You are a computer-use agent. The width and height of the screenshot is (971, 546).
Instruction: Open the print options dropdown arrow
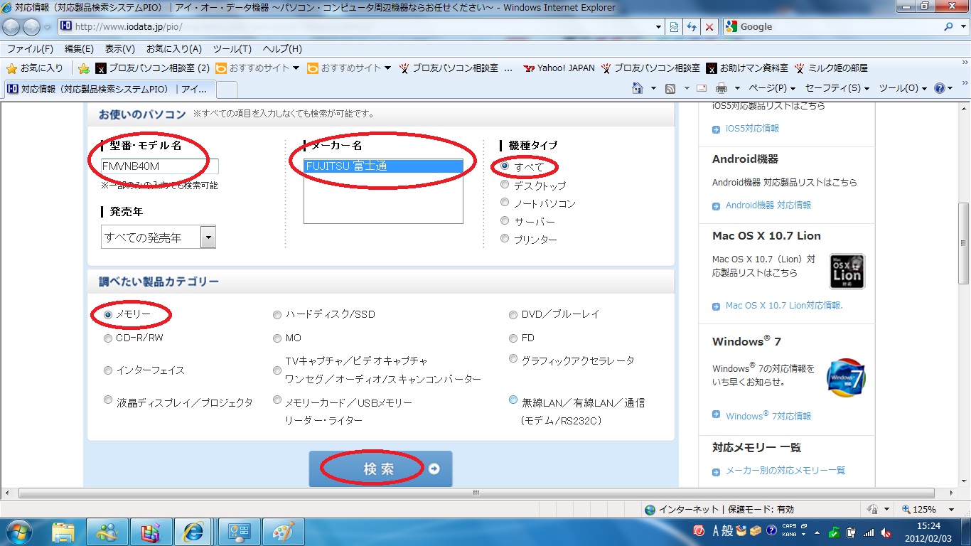pos(737,88)
